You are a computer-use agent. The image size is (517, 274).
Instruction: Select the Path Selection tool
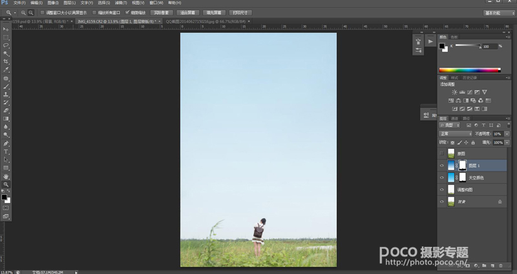pos(6,160)
